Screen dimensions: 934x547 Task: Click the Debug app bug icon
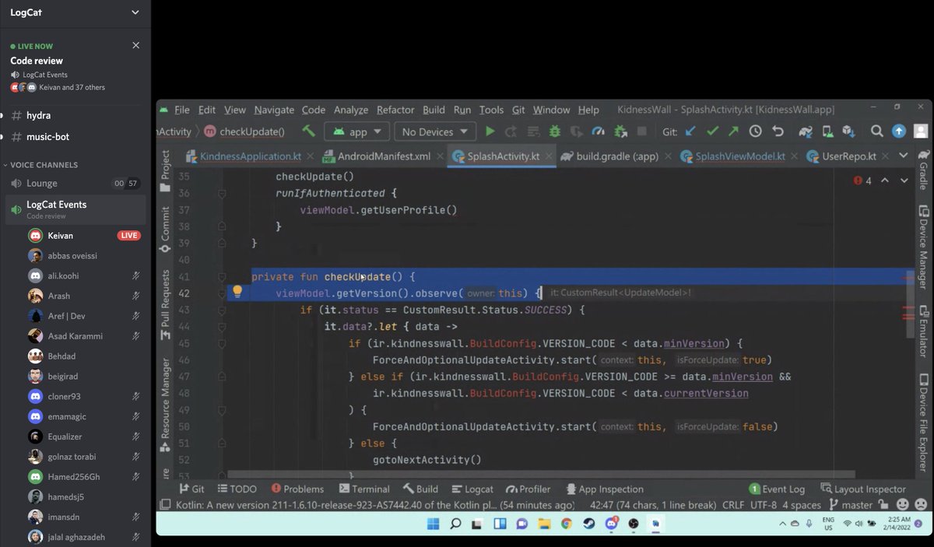click(x=555, y=131)
